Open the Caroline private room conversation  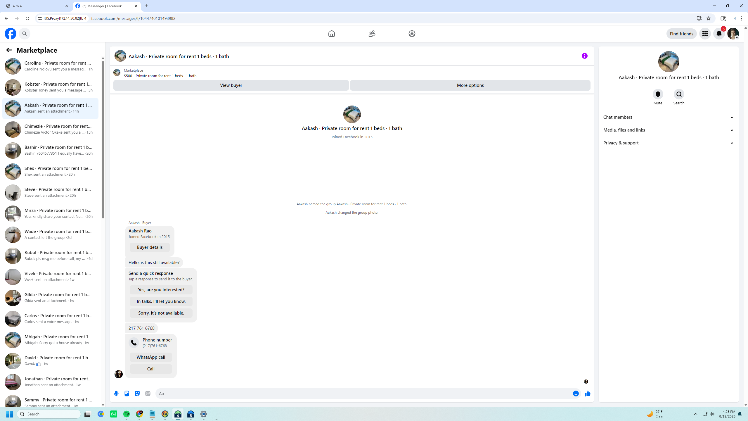[x=50, y=66]
